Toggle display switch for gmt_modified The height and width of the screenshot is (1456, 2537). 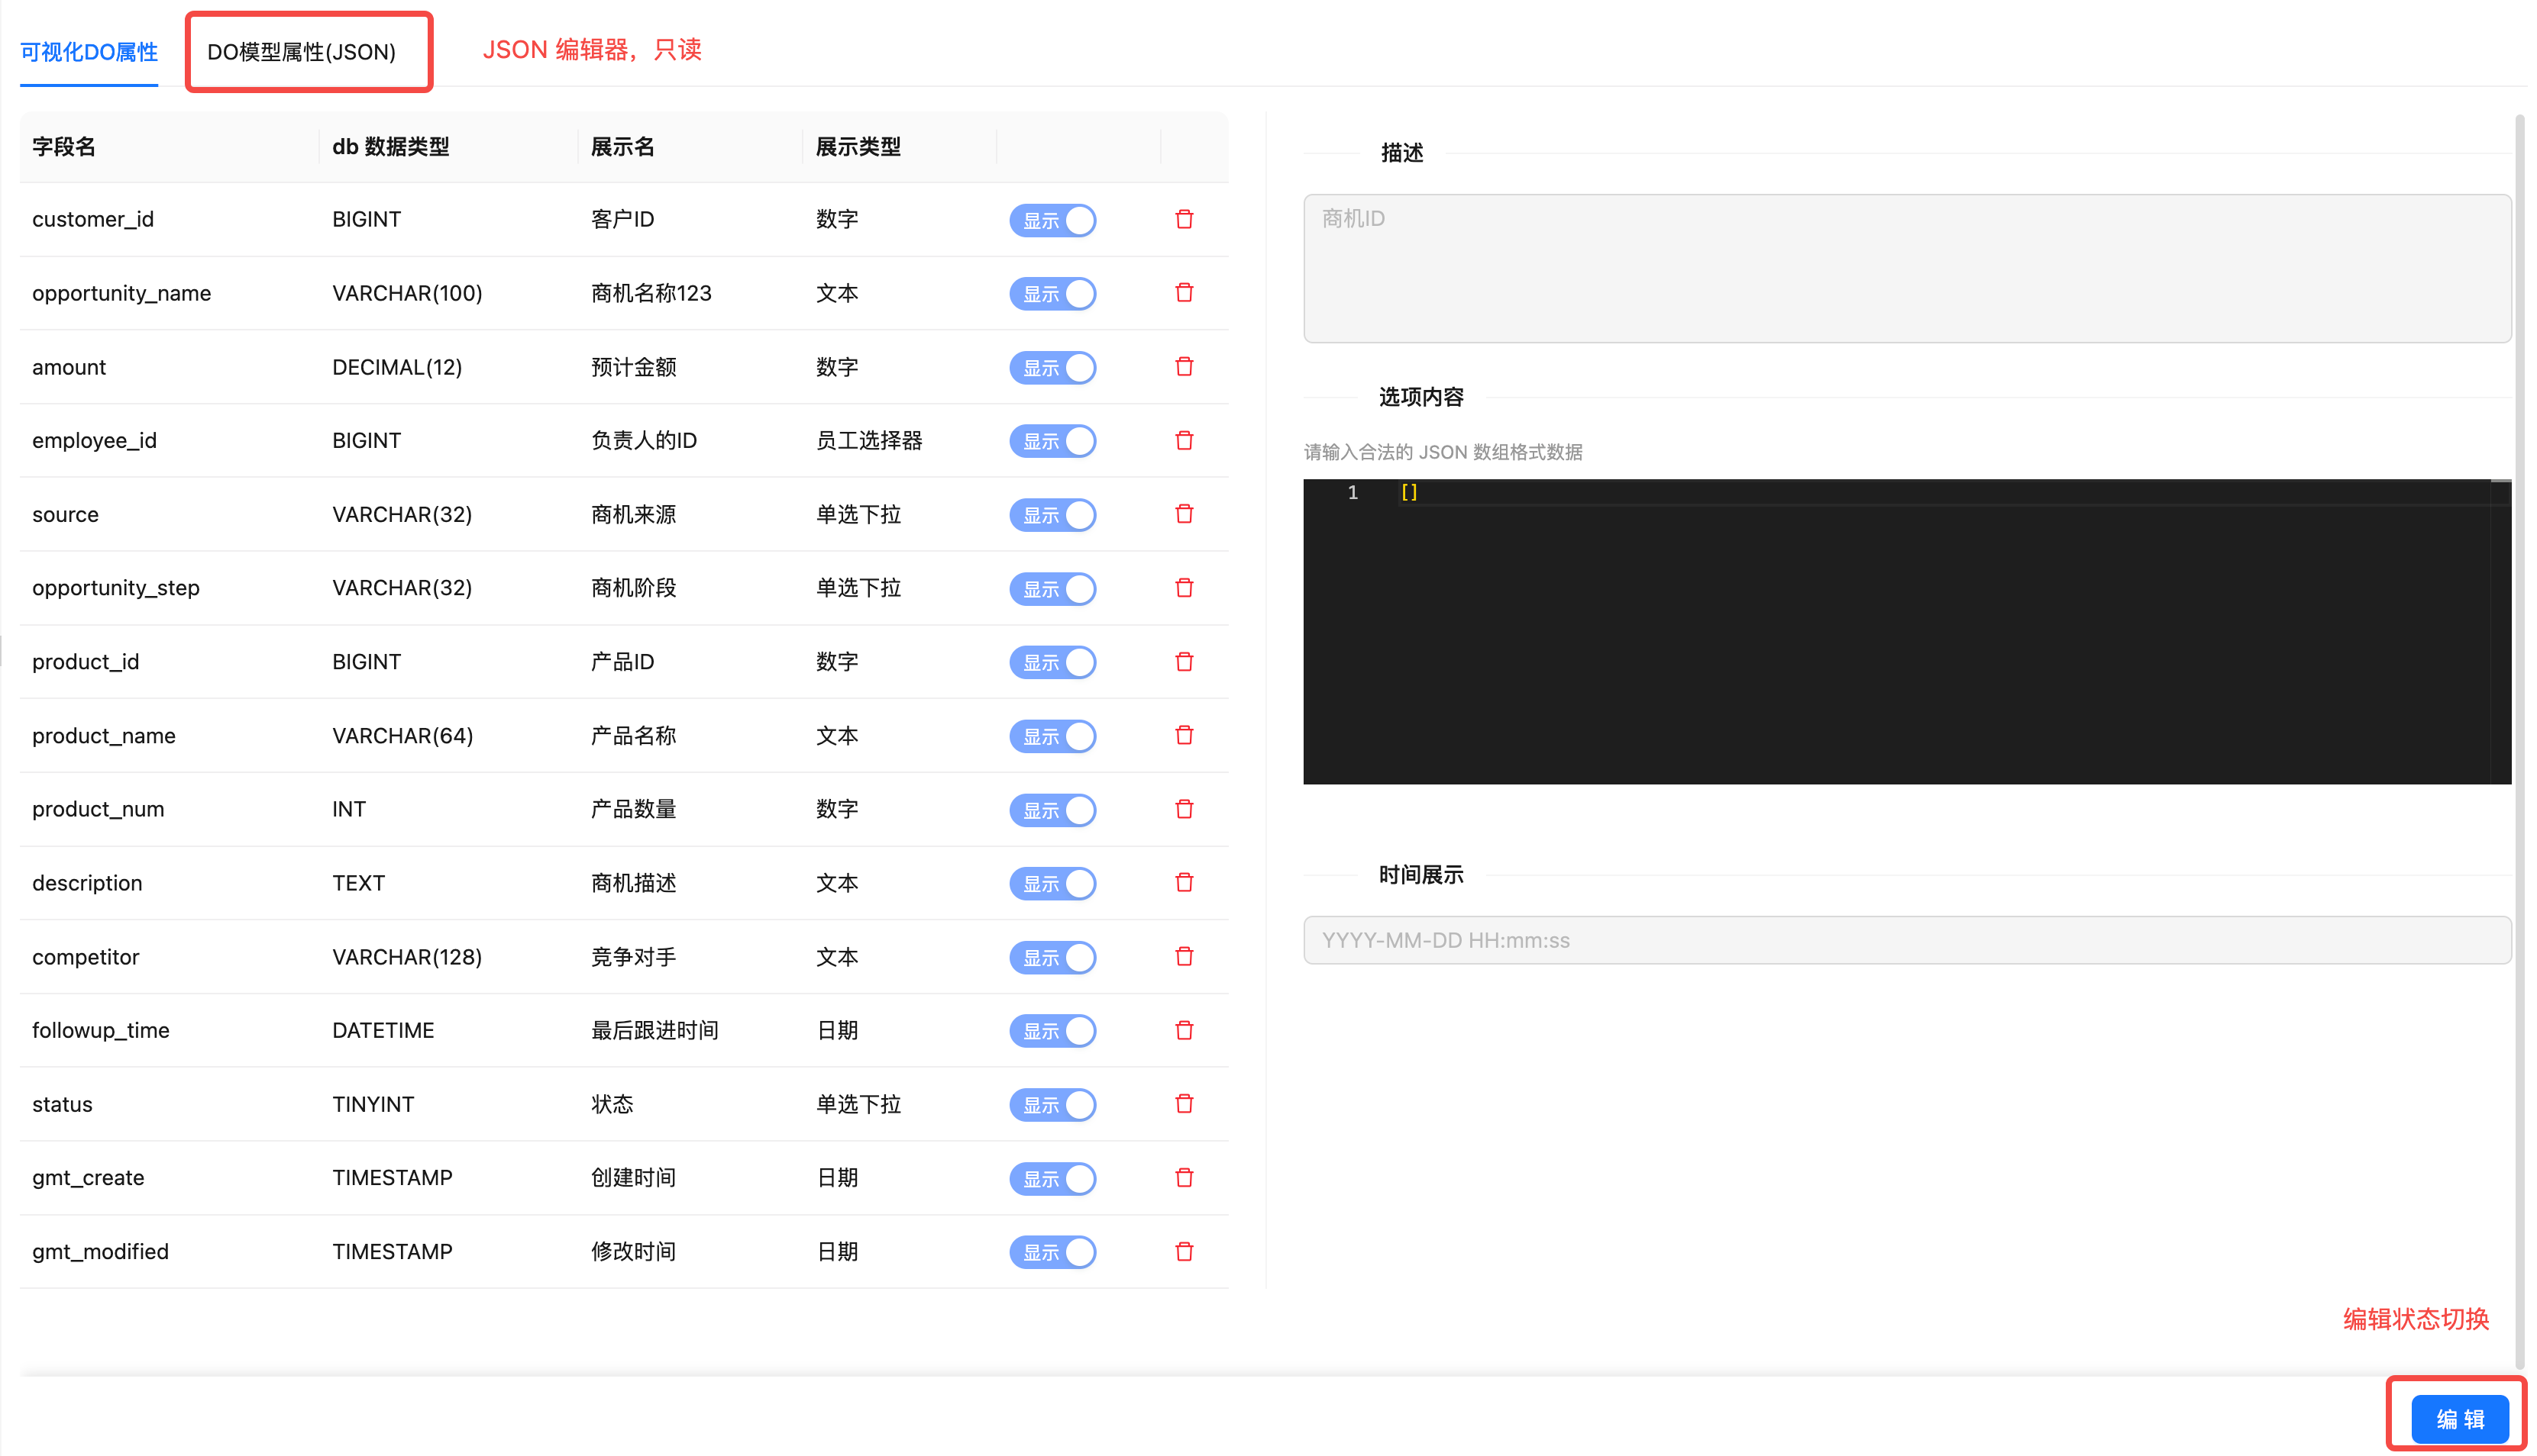coord(1052,1253)
